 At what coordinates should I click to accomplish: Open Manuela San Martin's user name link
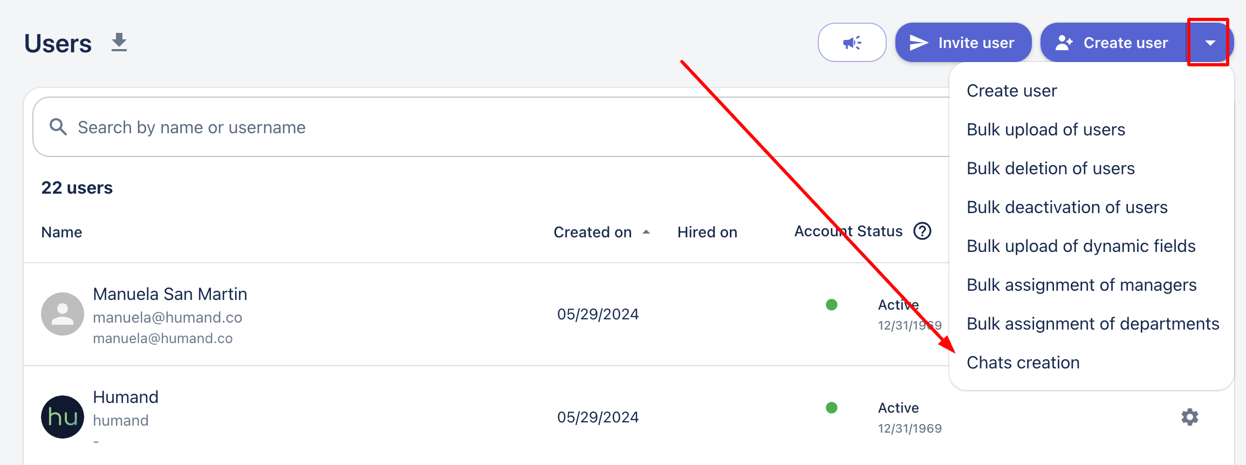pyautogui.click(x=170, y=294)
